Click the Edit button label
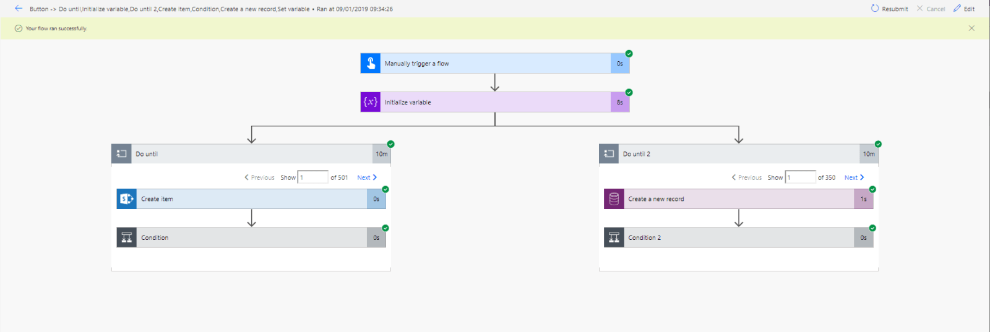Viewport: 990px width, 332px height. click(969, 9)
